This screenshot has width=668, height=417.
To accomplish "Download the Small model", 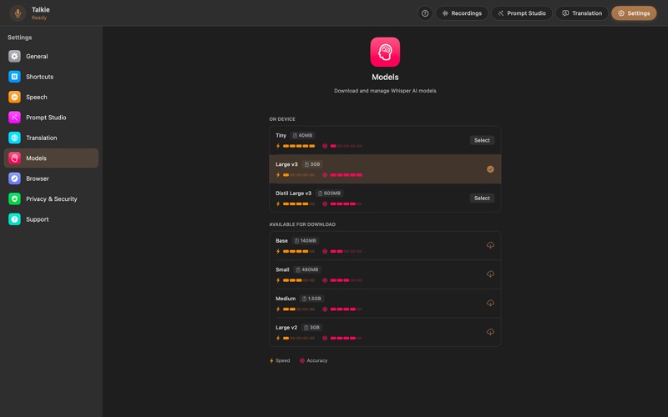I will coord(490,274).
